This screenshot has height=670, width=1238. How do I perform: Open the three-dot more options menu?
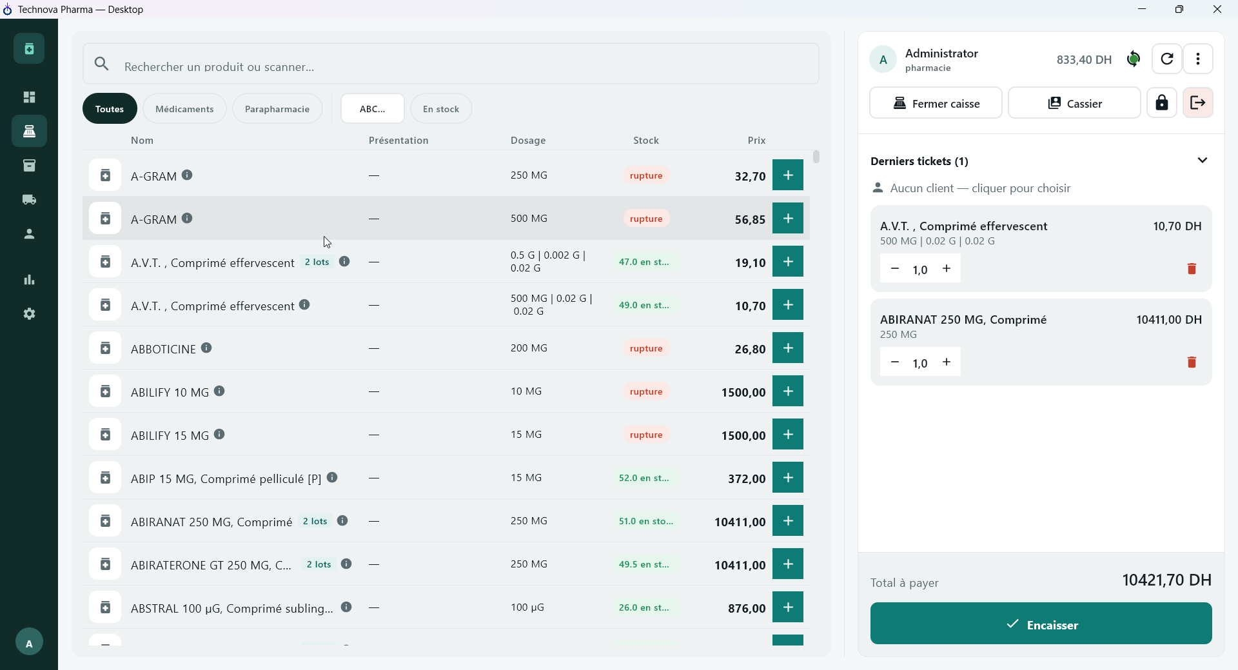click(x=1198, y=59)
